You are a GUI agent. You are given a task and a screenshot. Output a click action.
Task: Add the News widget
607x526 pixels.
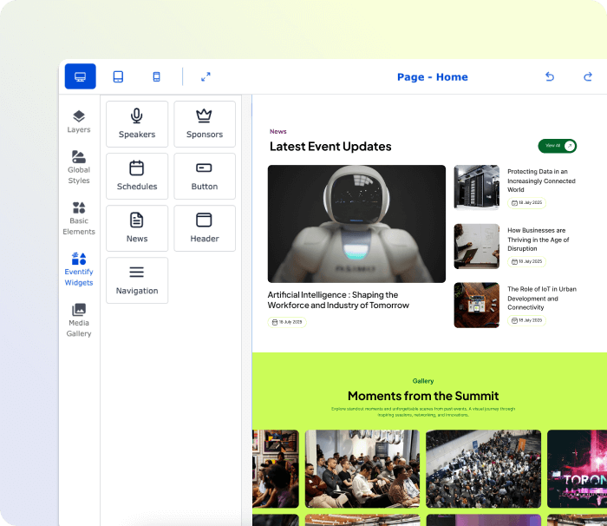[x=137, y=228]
